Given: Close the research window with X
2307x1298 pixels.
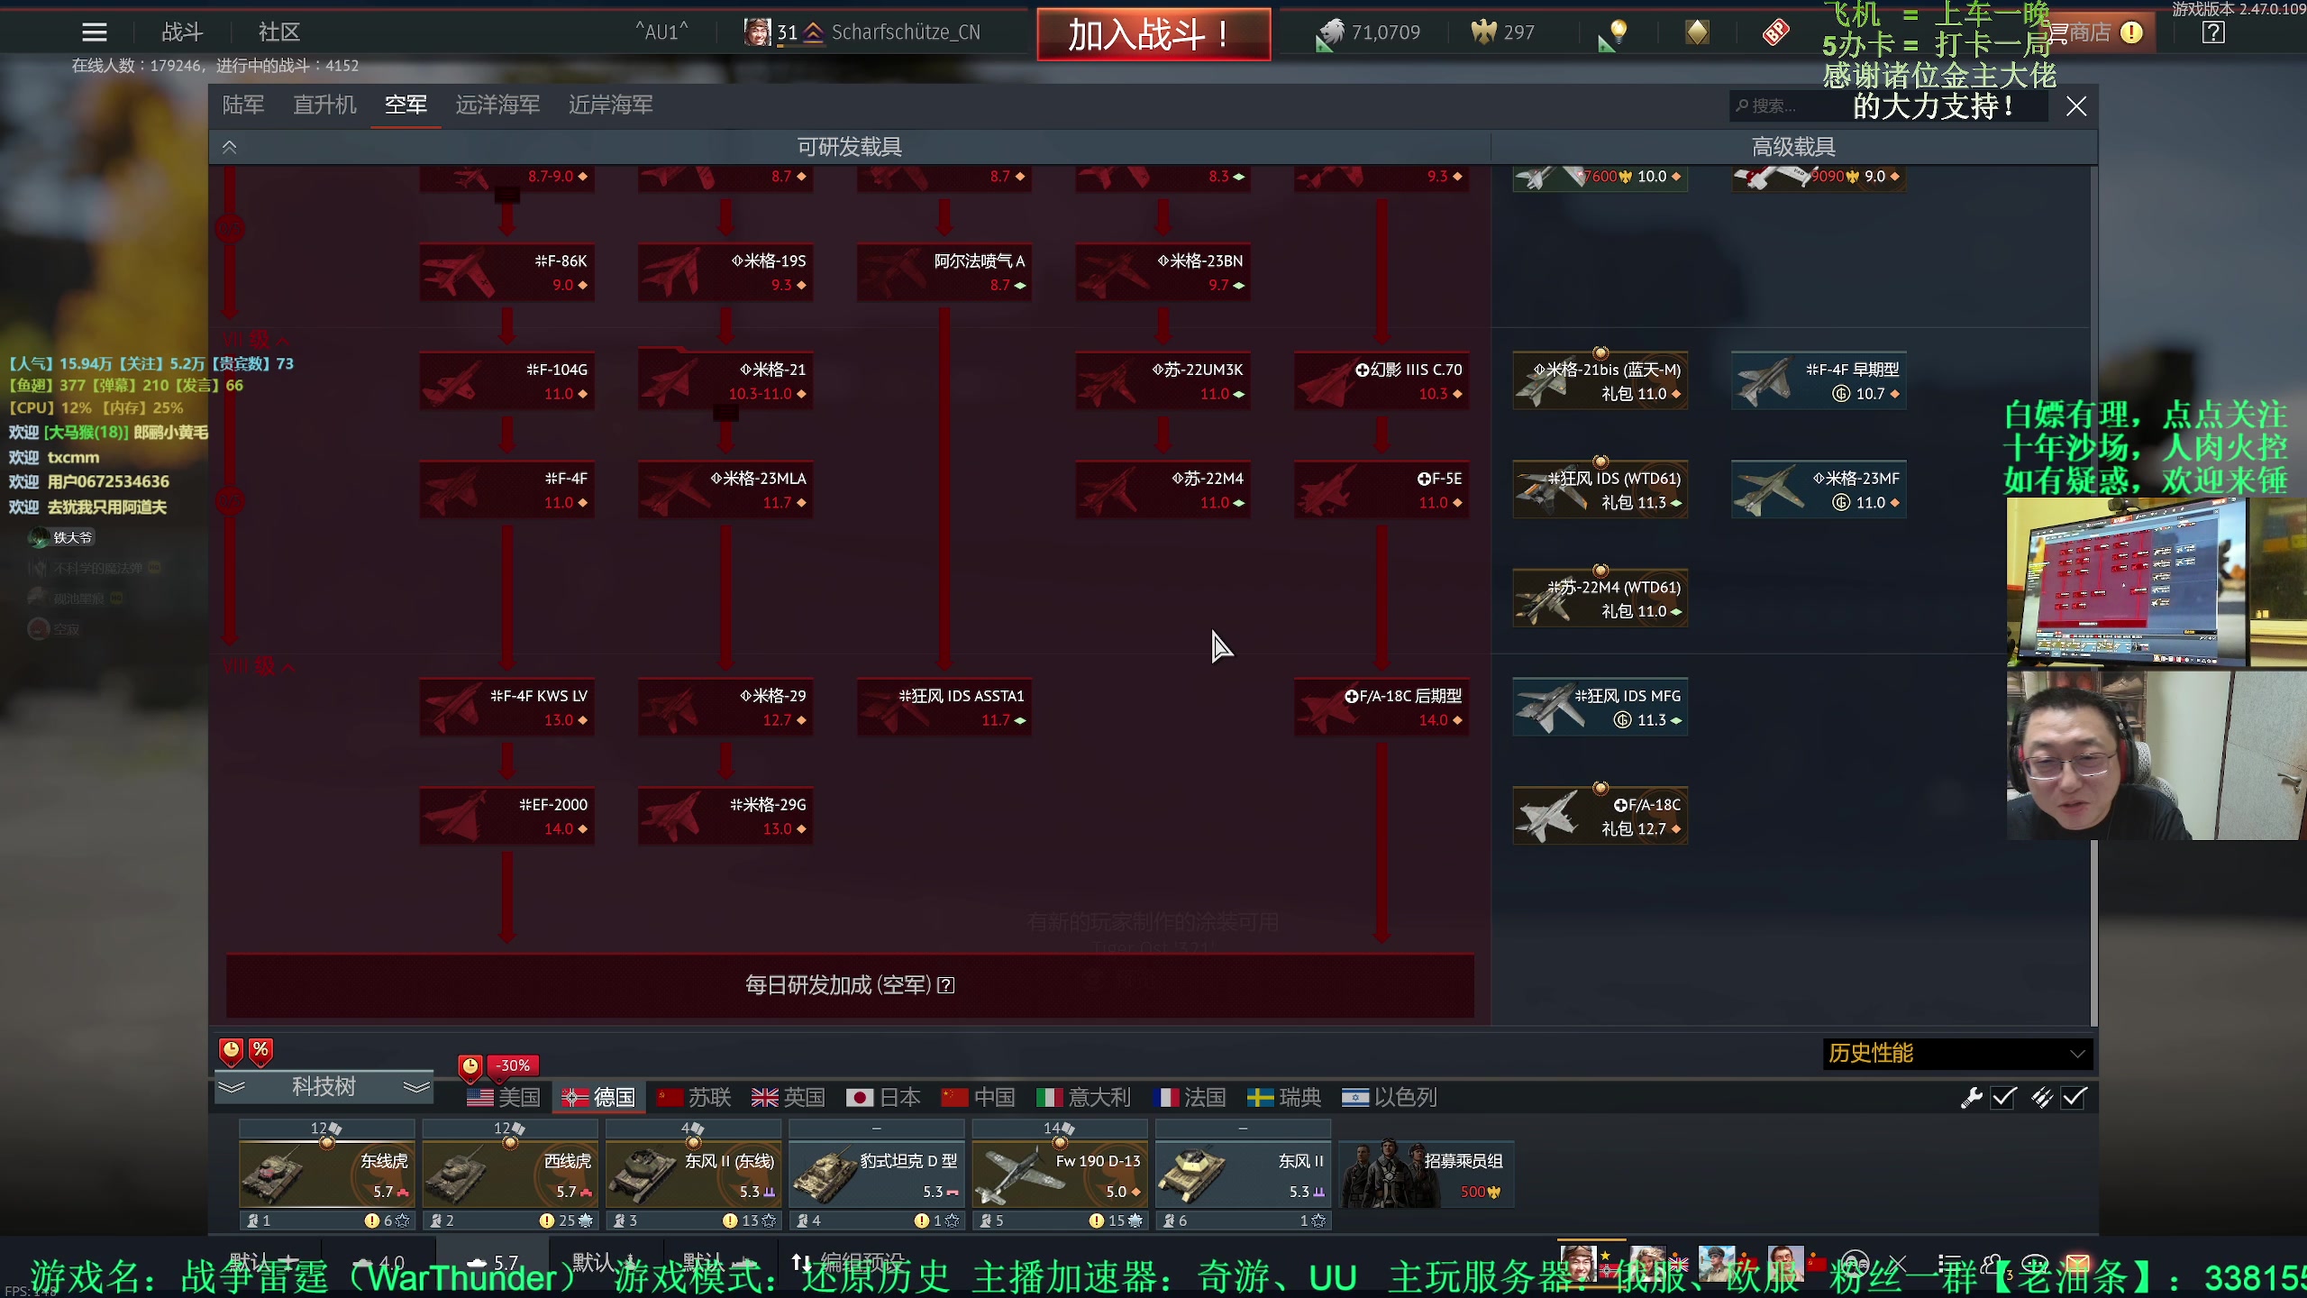Looking at the screenshot, I should (x=2076, y=106).
